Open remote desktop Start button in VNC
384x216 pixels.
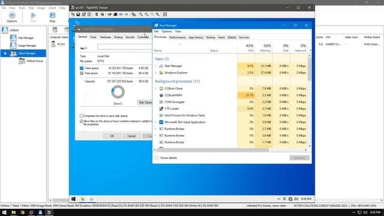(73, 199)
